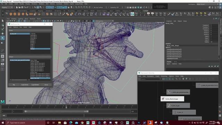The image size is (222, 125).
Task: Toggle snap to curves magnet
Action: pyautogui.click(x=79, y=7)
